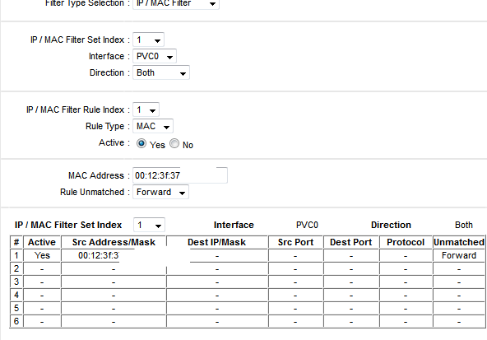
Task: Open the Filter Type Selection dropdown
Action: pyautogui.click(x=176, y=4)
